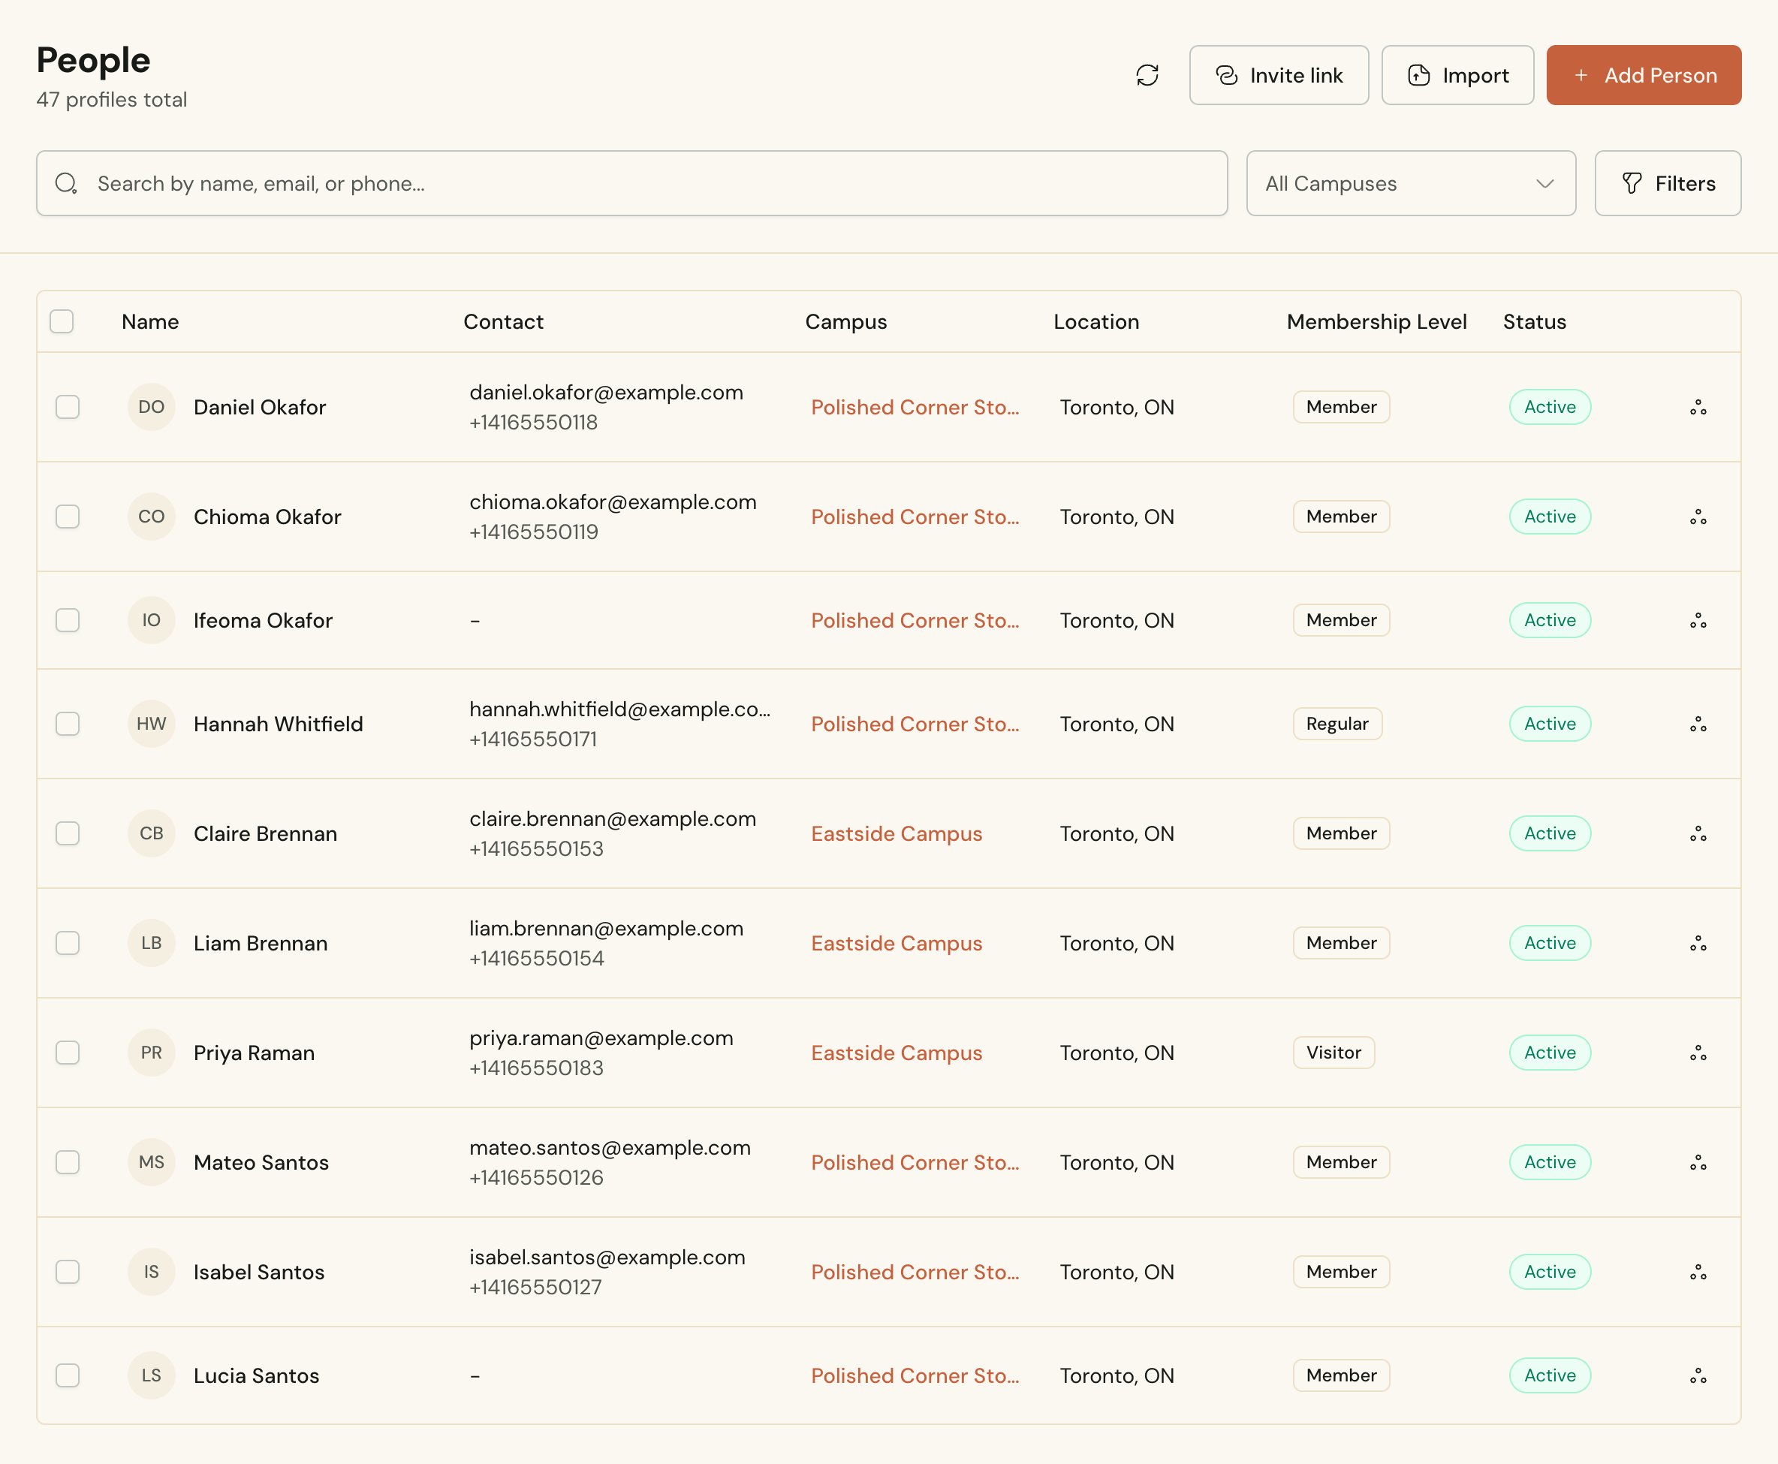Open row actions for Liam Brennan
The height and width of the screenshot is (1464, 1778).
pyautogui.click(x=1698, y=944)
